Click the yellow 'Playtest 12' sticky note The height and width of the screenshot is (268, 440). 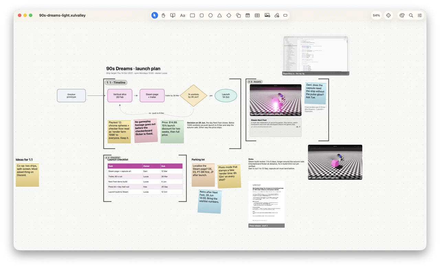pyautogui.click(x=119, y=131)
